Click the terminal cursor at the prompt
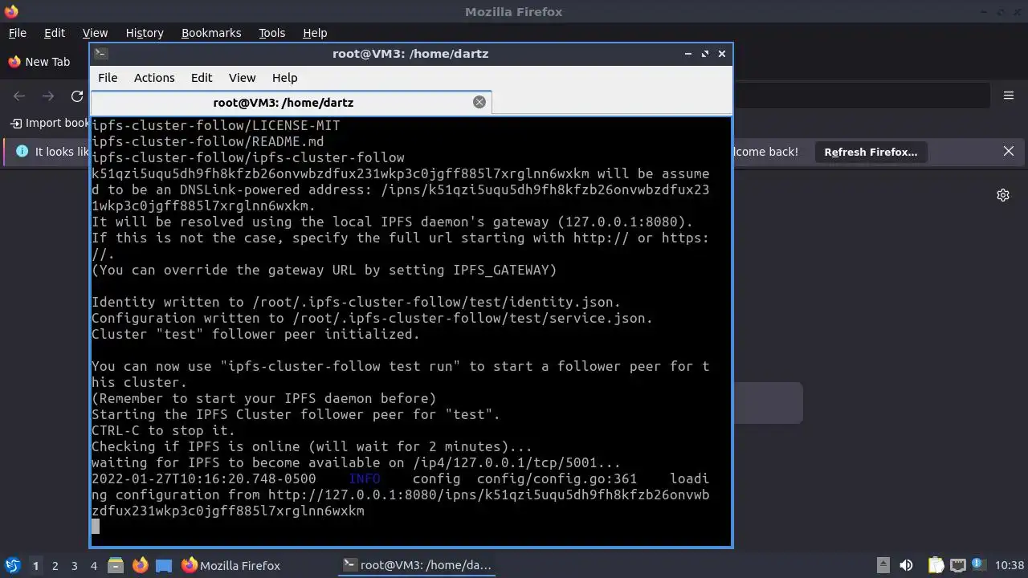Image resolution: width=1028 pixels, height=578 pixels. pos(96,527)
